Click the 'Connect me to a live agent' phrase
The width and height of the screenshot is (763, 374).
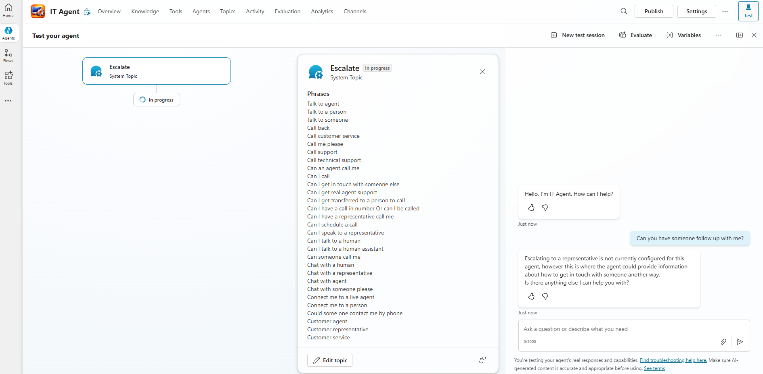pyautogui.click(x=341, y=297)
